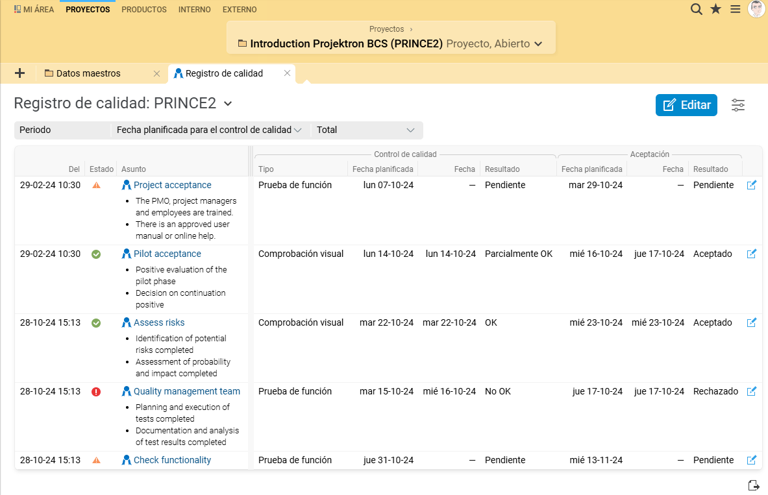Viewport: 768px width, 495px height.
Task: Click the quality icon beside Assess risks
Action: (x=127, y=322)
